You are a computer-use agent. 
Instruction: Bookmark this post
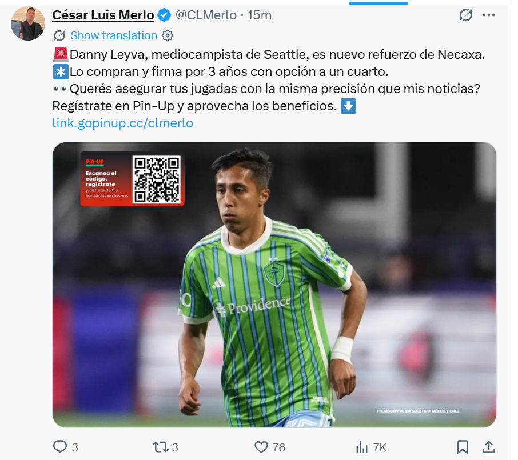pyautogui.click(x=462, y=447)
